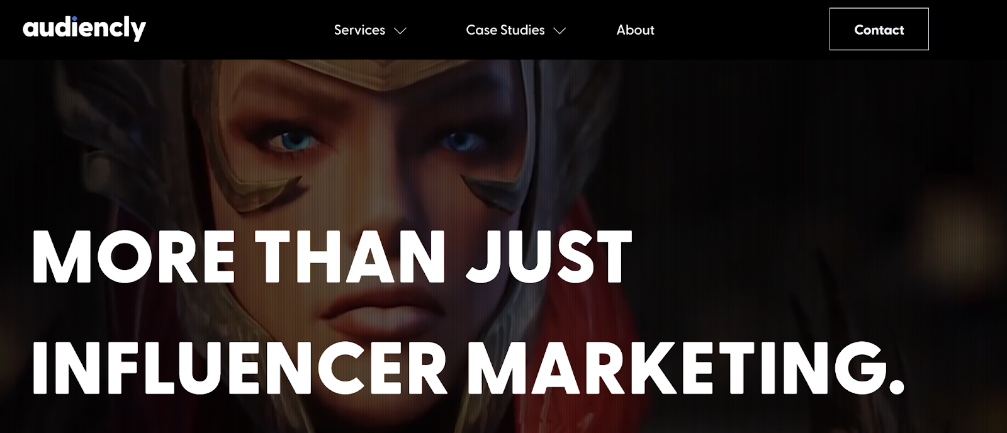Open the Case Studies menu label
The height and width of the screenshot is (433, 1007).
coord(505,30)
